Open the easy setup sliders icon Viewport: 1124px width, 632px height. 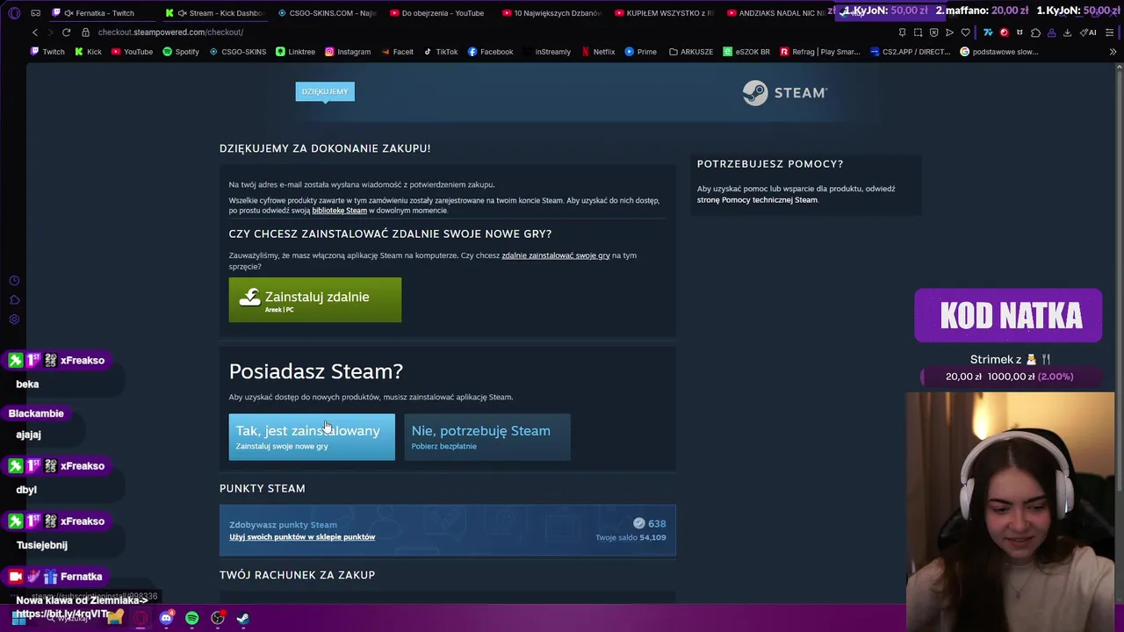(x=1110, y=32)
